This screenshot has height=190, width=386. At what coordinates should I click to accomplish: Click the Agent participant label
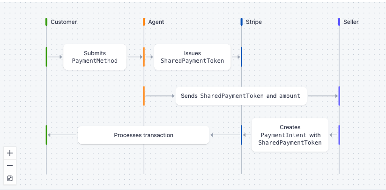coord(156,22)
